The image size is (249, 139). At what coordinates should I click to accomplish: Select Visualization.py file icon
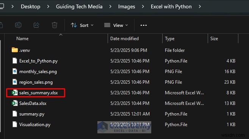click(15, 124)
